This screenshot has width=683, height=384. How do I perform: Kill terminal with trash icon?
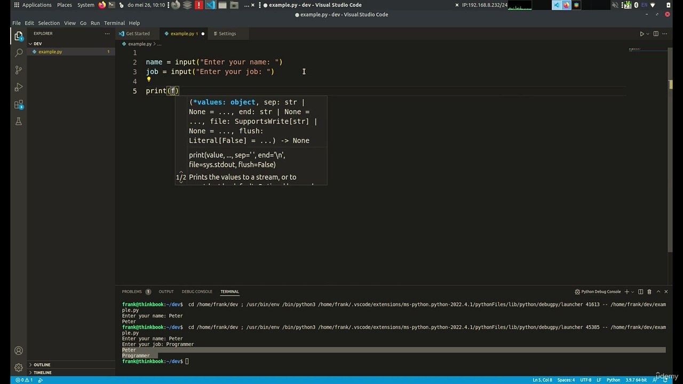point(649,292)
